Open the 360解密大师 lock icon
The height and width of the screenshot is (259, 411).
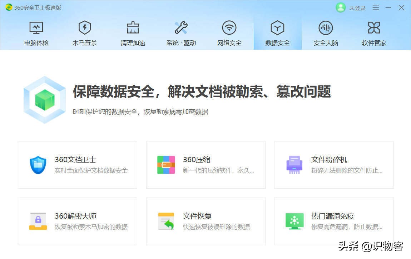[38, 221]
